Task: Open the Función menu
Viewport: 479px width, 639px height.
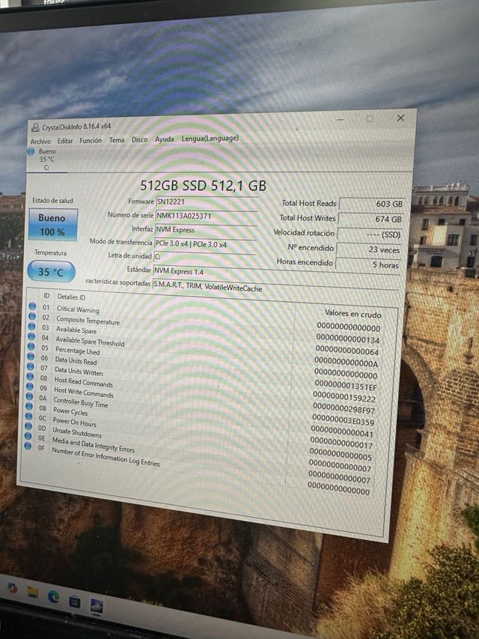Action: [91, 140]
